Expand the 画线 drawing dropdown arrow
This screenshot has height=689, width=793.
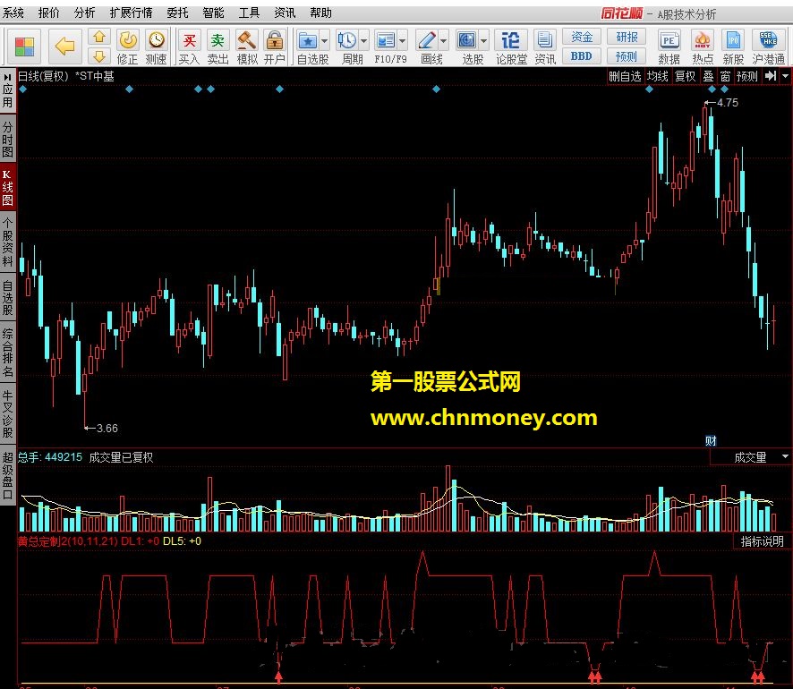tap(444, 40)
